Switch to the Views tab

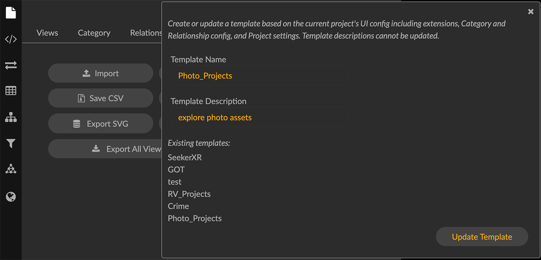coord(47,32)
